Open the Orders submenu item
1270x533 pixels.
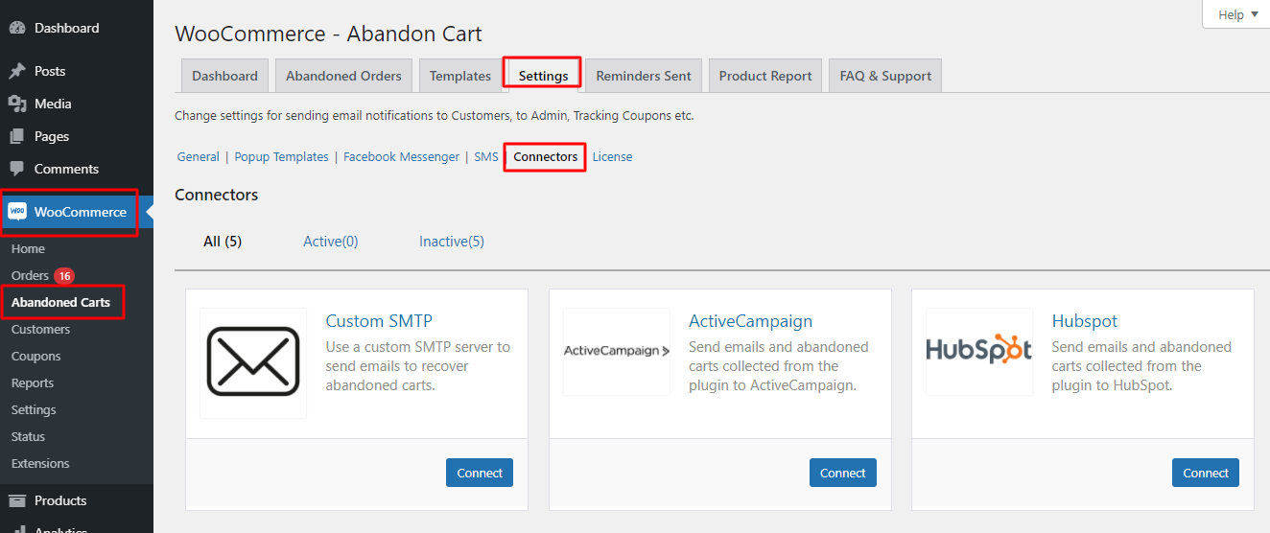30,275
